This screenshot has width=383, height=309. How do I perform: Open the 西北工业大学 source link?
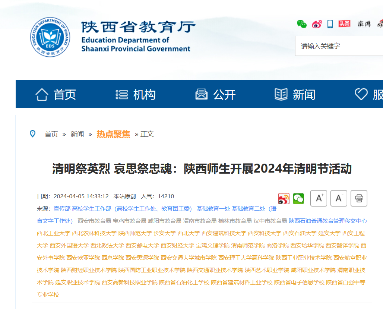[x=53, y=233]
